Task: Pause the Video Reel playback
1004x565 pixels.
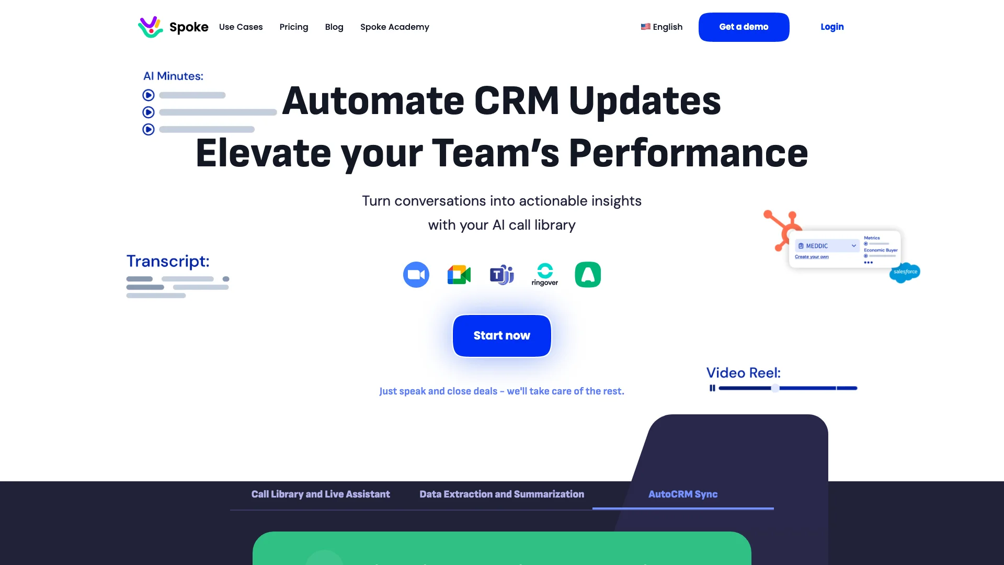Action: click(x=712, y=388)
